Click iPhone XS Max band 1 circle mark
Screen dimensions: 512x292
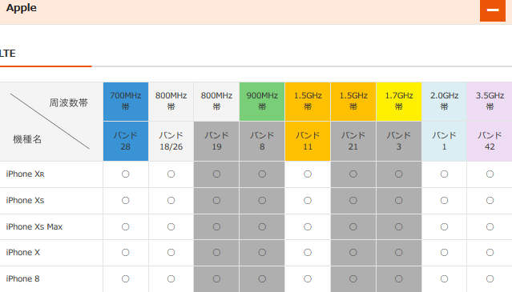(x=444, y=226)
